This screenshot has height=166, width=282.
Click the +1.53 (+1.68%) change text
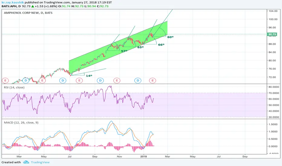46,6
